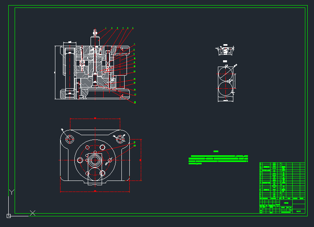Select part balloon number 17

click(x=135, y=95)
